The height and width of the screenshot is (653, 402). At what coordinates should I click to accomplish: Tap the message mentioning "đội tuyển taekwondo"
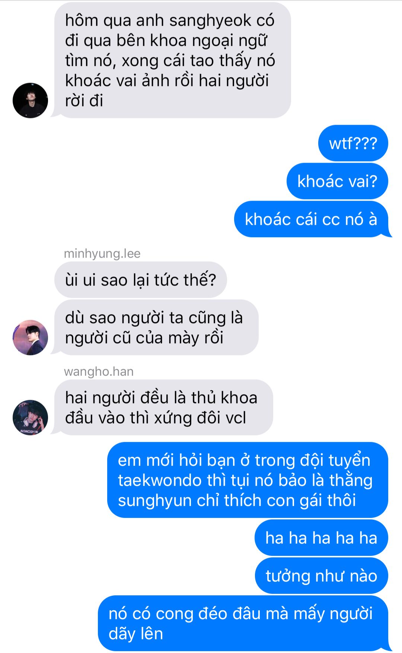(x=248, y=480)
